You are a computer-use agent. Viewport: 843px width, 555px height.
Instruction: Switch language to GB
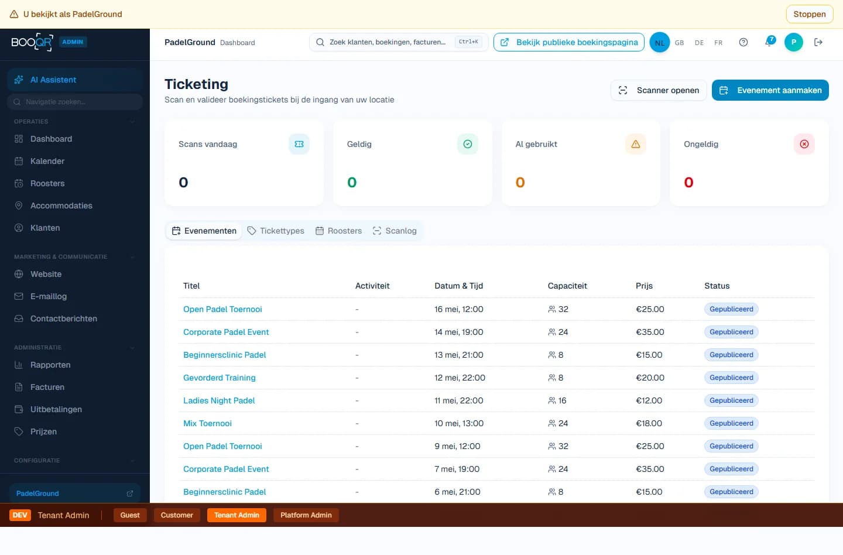pyautogui.click(x=679, y=43)
